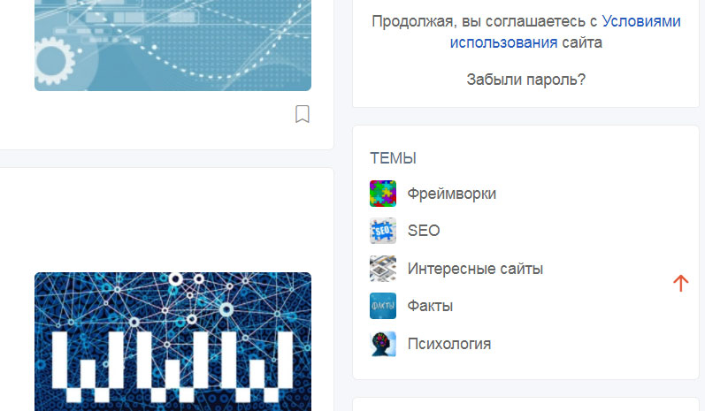Screen dimensions: 705x411
Task: Go to the Интересные сайты topic
Action: click(475, 269)
